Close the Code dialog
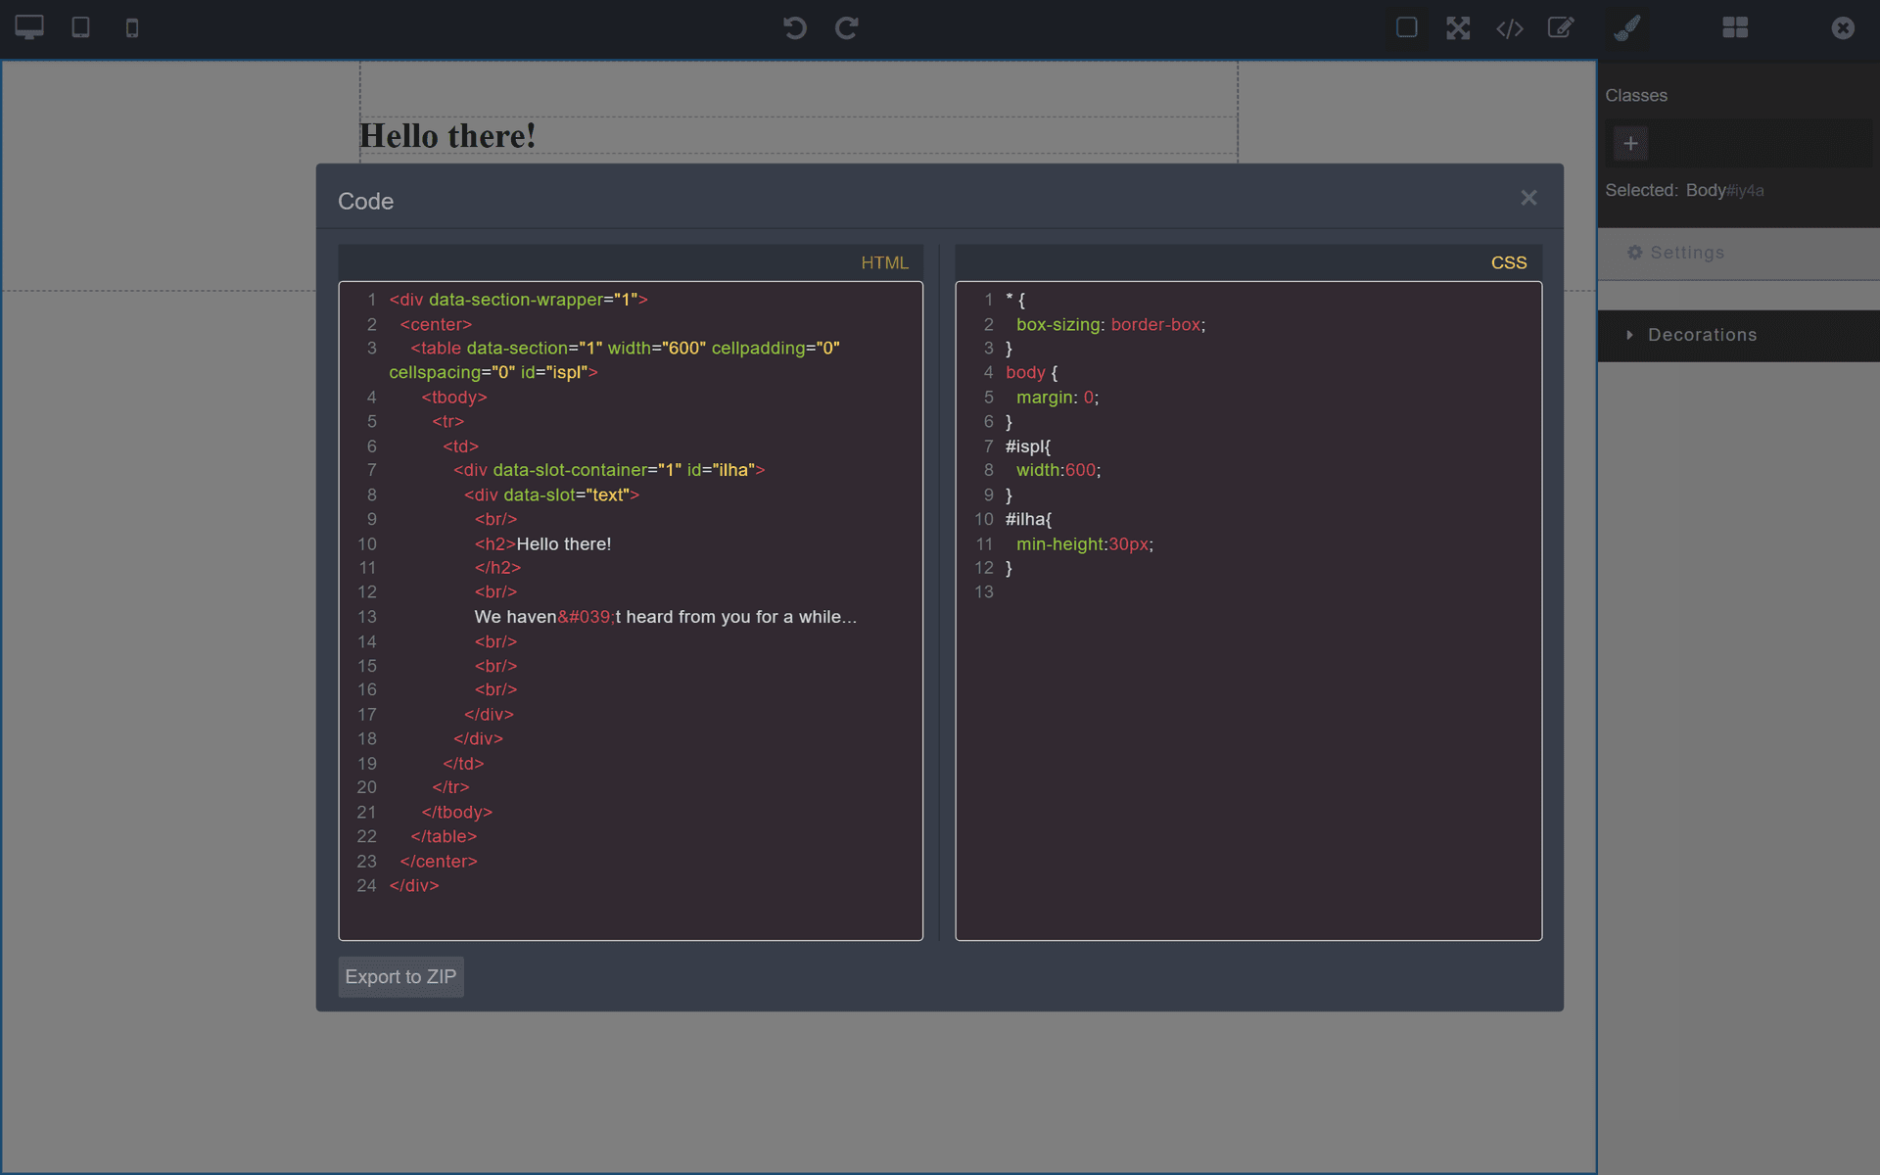This screenshot has width=1880, height=1175. 1528,198
